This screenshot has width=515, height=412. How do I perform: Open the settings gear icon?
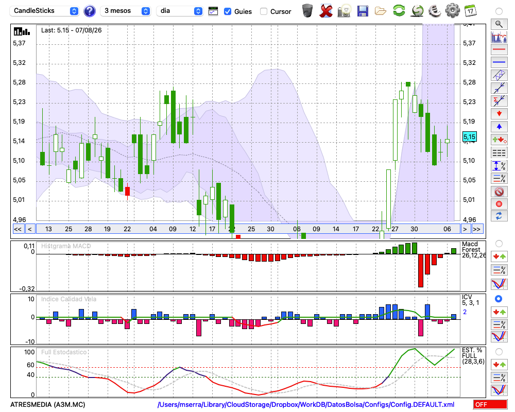[453, 11]
